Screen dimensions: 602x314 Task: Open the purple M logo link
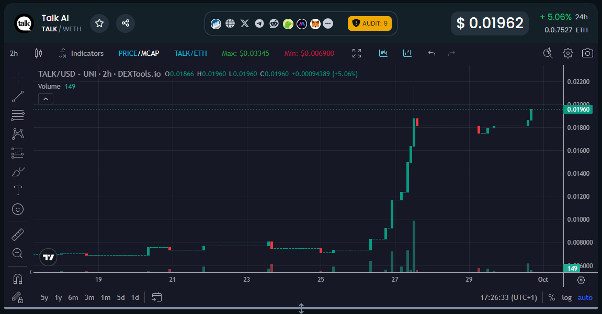tap(302, 24)
